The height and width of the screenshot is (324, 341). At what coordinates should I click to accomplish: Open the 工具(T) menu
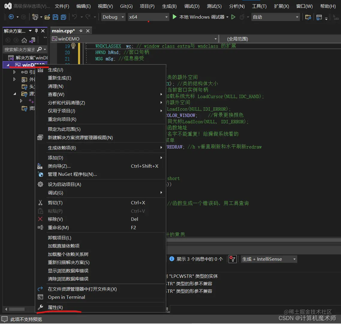(x=259, y=6)
